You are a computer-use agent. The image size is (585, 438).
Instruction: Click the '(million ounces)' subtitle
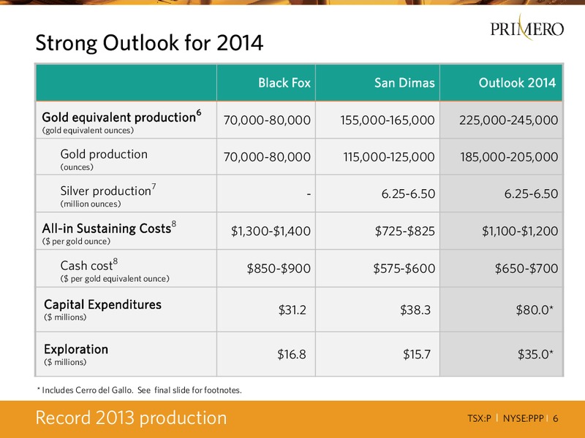tap(91, 204)
